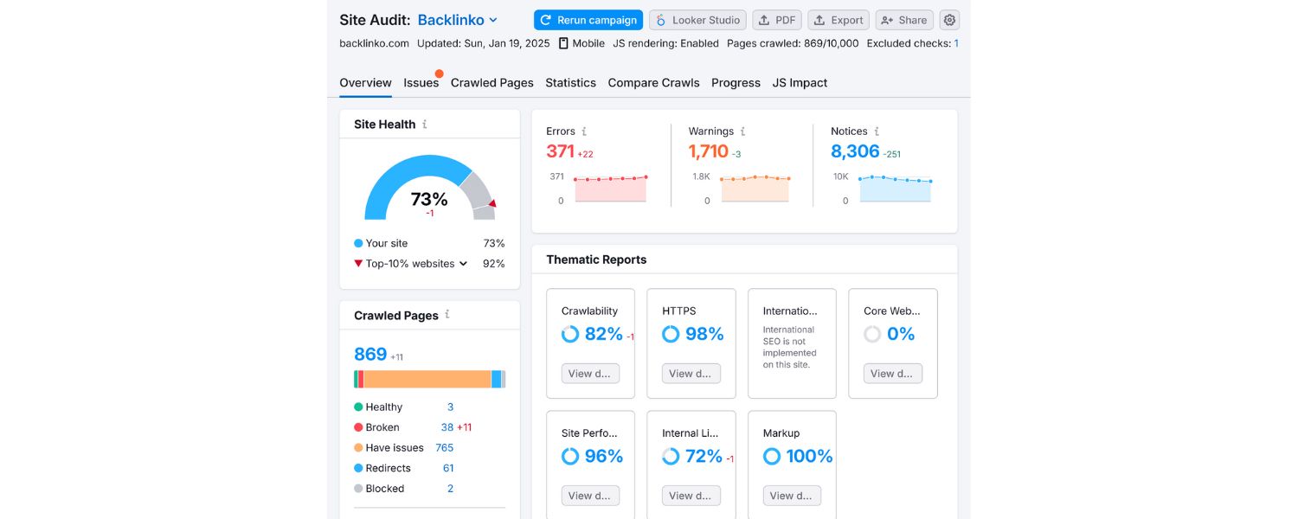This screenshot has height=519, width=1298.
Task: Click the Warnings info tooltip icon
Action: (x=742, y=131)
